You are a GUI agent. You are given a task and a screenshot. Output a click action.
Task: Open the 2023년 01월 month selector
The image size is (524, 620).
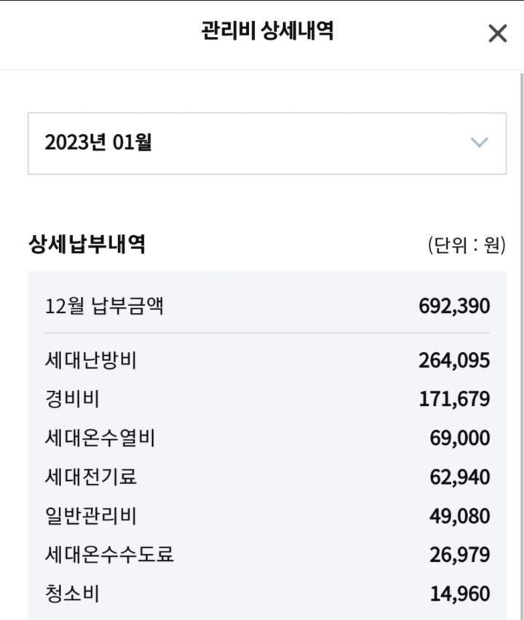[266, 143]
